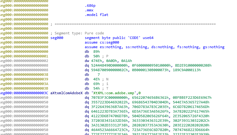The width and height of the screenshot is (237, 135).
Task: Select the 4Eh byte value
Action: pos(96,79)
